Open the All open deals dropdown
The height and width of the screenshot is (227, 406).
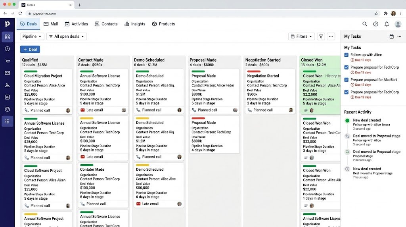tap(67, 37)
